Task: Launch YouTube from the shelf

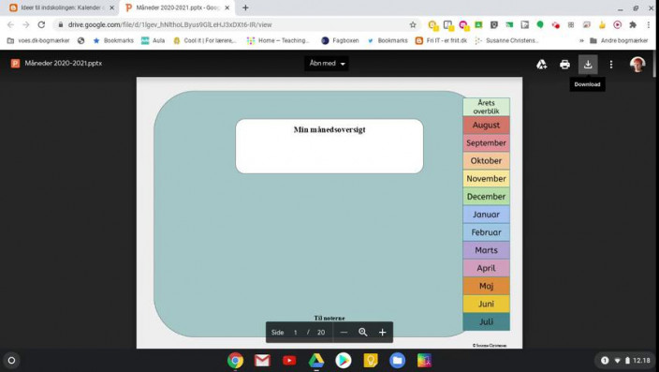Action: coord(289,361)
